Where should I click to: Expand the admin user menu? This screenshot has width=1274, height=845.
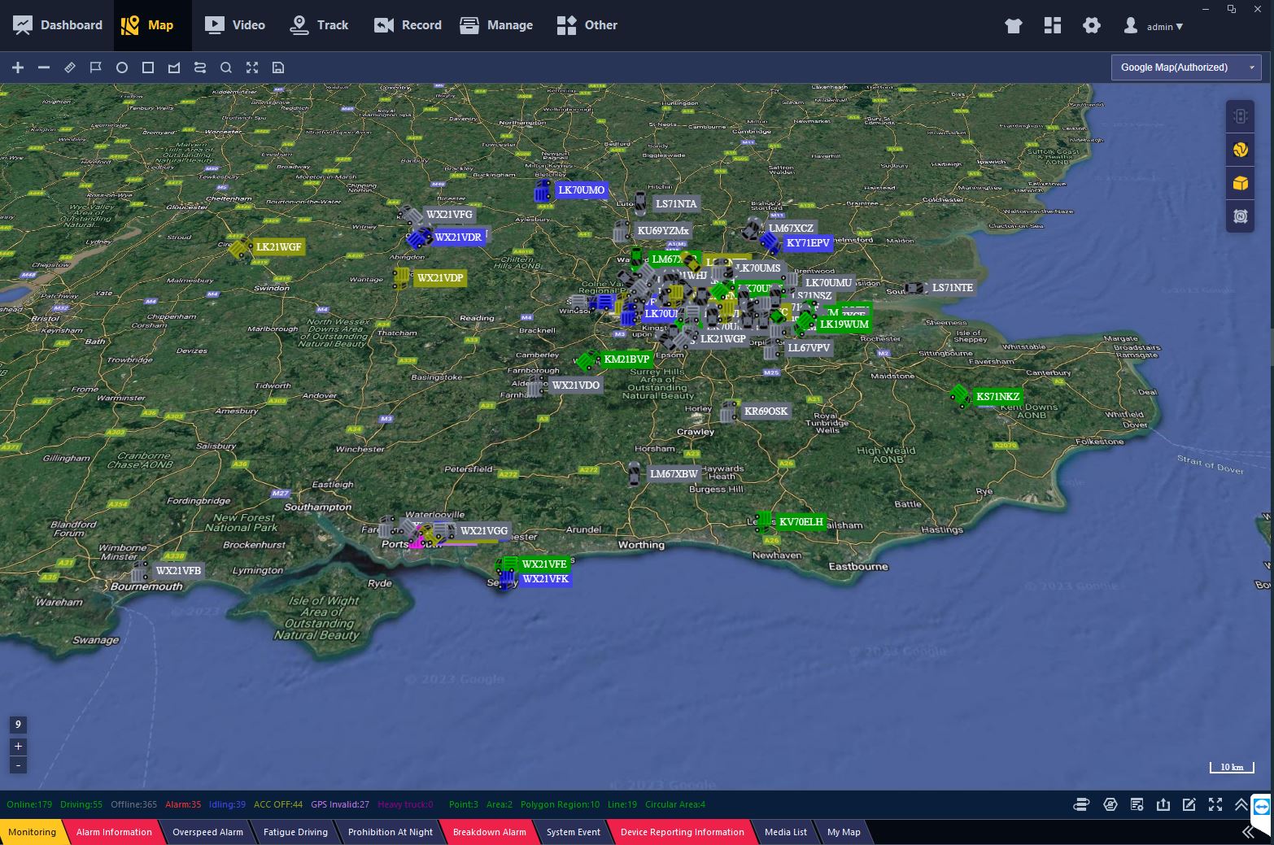click(x=1154, y=26)
